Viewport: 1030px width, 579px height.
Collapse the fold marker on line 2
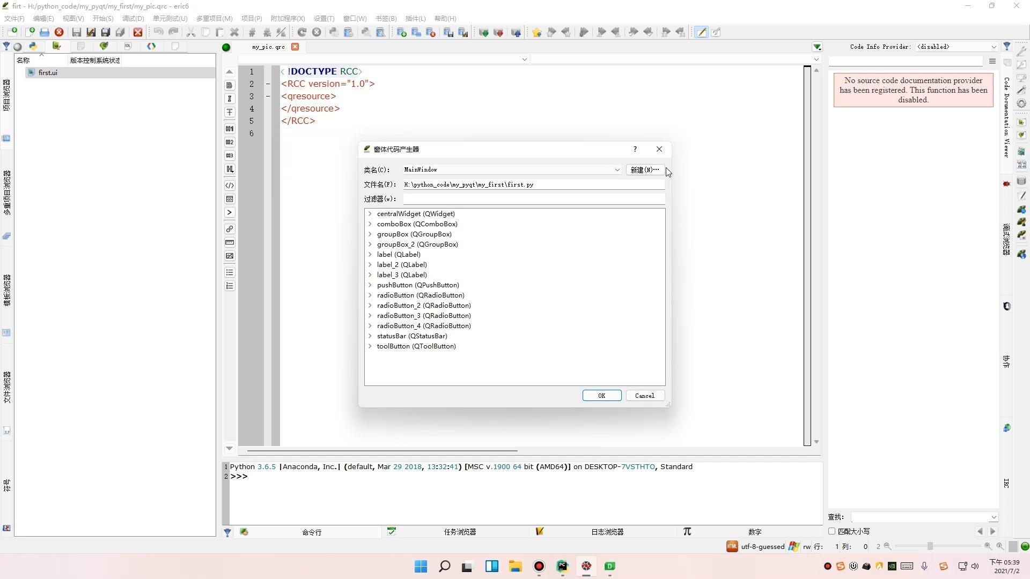pyautogui.click(x=268, y=84)
